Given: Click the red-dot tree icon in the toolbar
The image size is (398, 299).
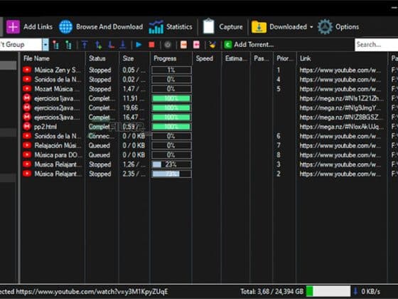Looking at the screenshot, I should 55,45.
